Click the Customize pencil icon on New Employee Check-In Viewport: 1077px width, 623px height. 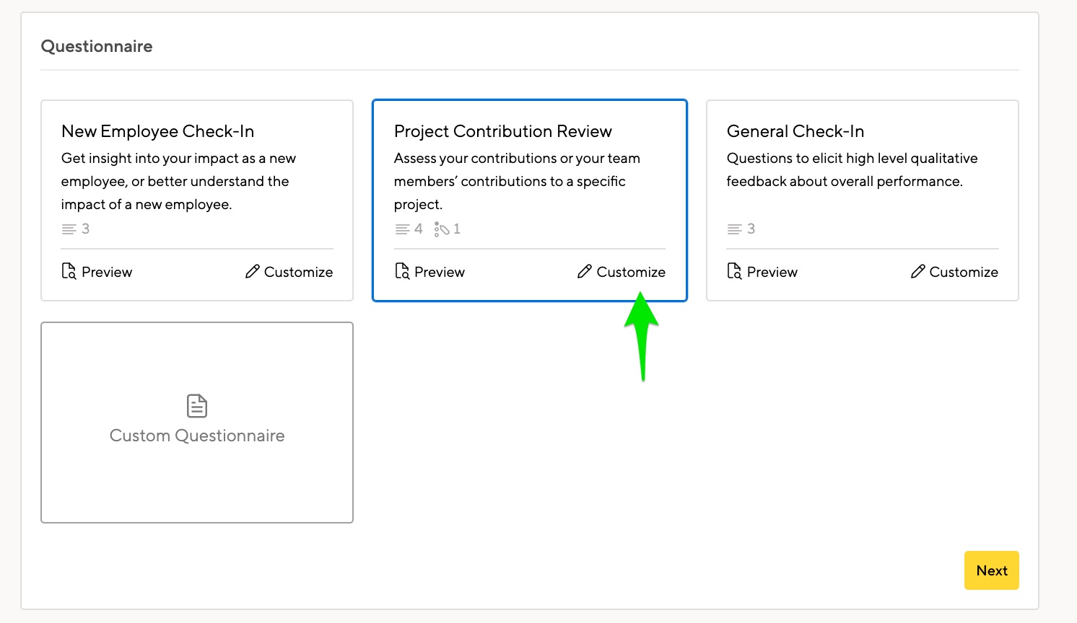tap(252, 271)
